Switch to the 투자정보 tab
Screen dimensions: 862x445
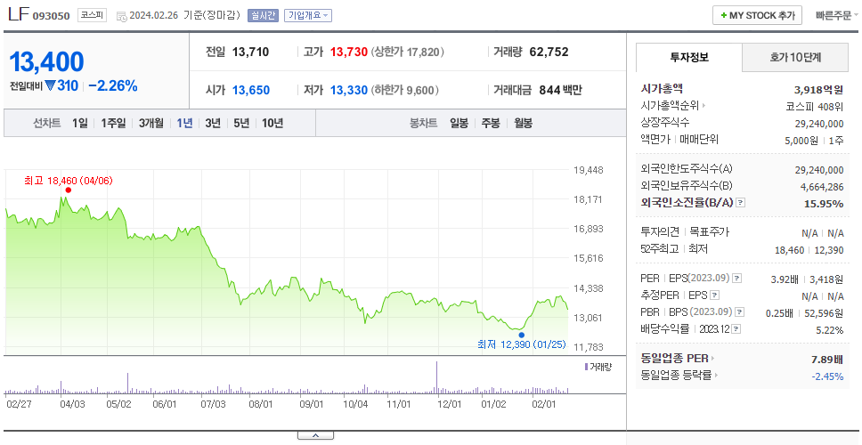[x=689, y=57]
